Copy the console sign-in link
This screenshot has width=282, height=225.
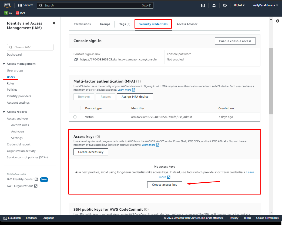point(76,59)
